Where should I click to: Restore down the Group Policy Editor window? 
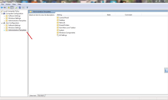(x=160, y=1)
